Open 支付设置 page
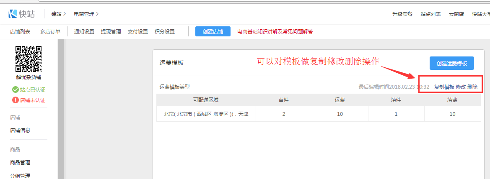 click(x=138, y=31)
